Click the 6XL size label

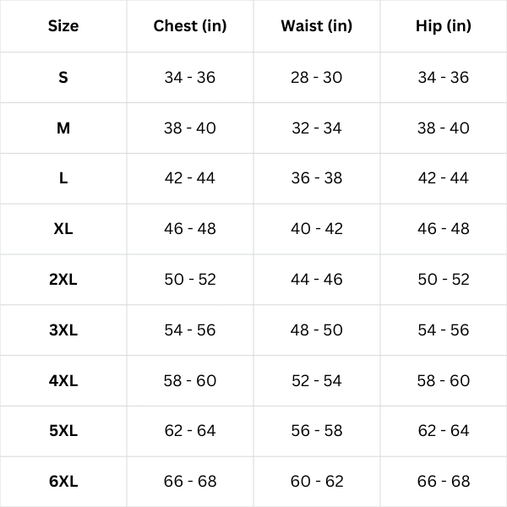(x=63, y=482)
